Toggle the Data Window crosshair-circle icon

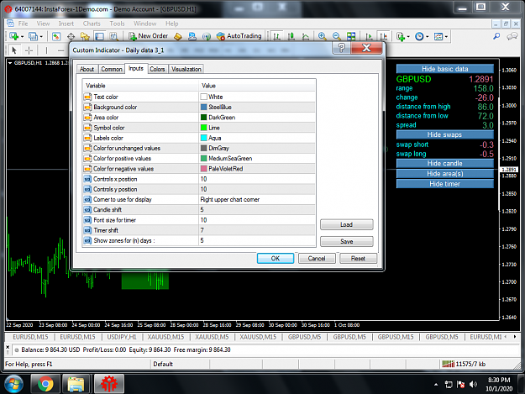pos(71,36)
